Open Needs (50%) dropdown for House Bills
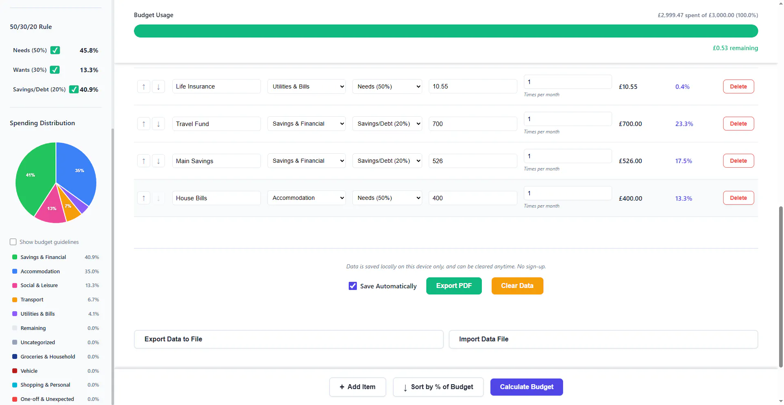This screenshot has height=405, width=784. tap(387, 198)
